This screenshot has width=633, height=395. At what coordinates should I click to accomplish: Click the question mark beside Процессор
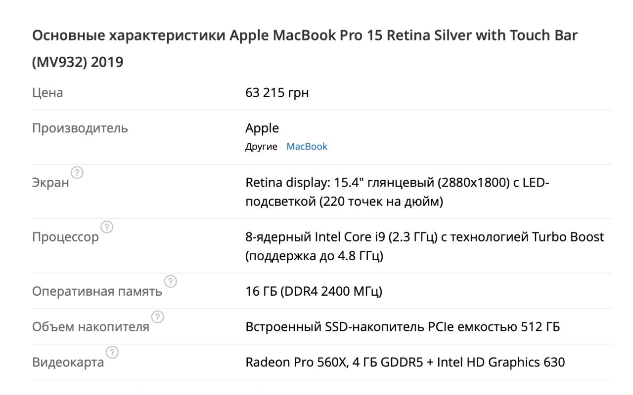click(x=107, y=227)
